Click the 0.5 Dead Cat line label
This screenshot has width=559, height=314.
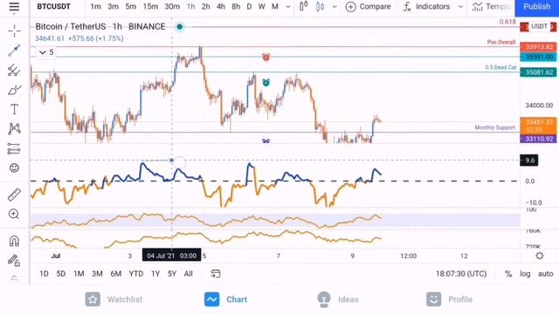[x=500, y=67]
